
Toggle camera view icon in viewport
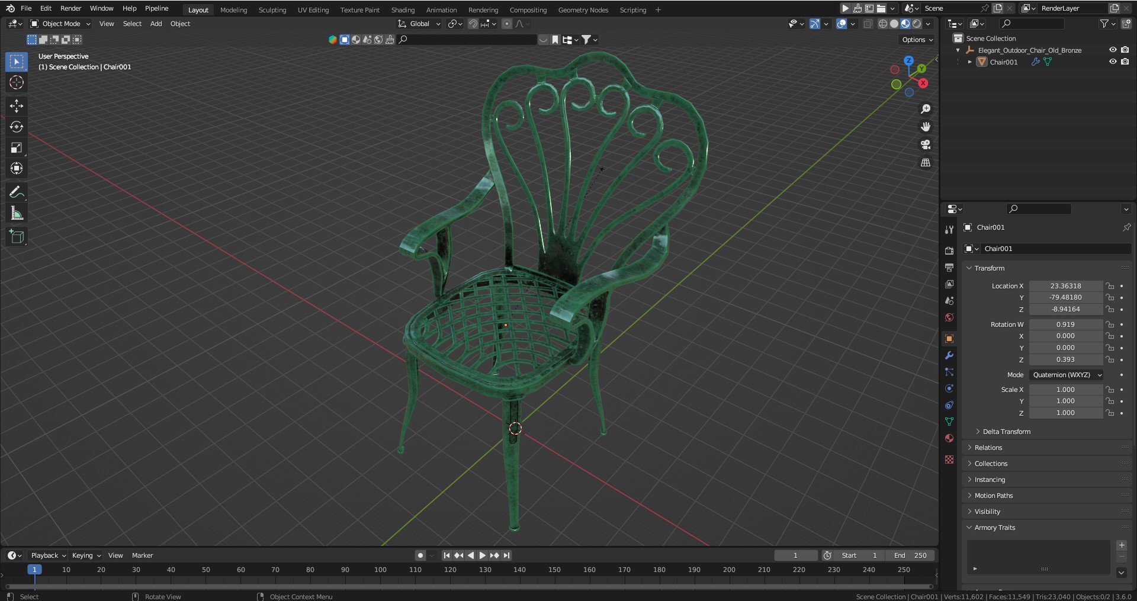[x=926, y=144]
